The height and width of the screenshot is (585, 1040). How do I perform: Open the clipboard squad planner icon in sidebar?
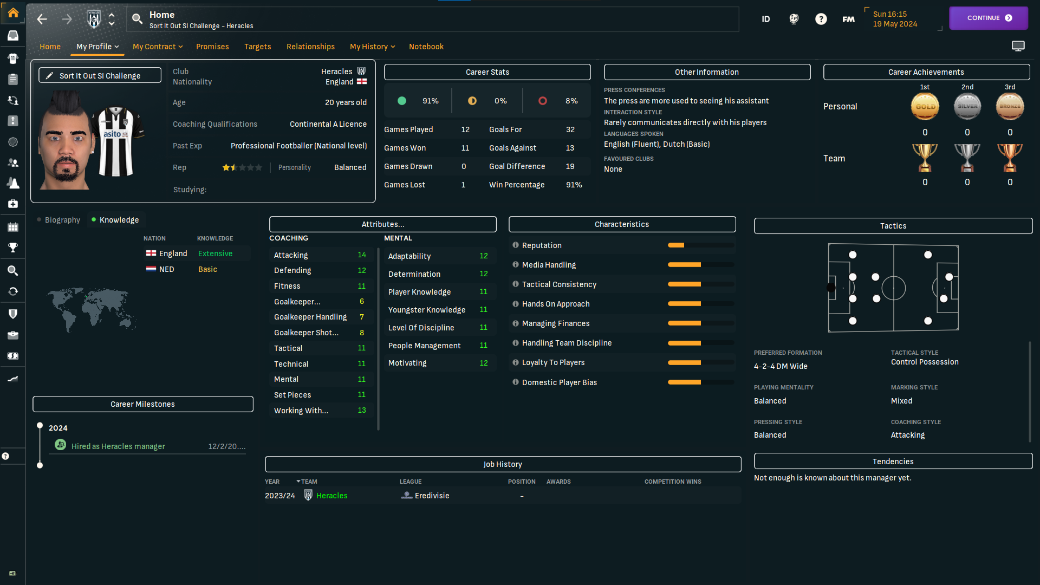(x=13, y=79)
